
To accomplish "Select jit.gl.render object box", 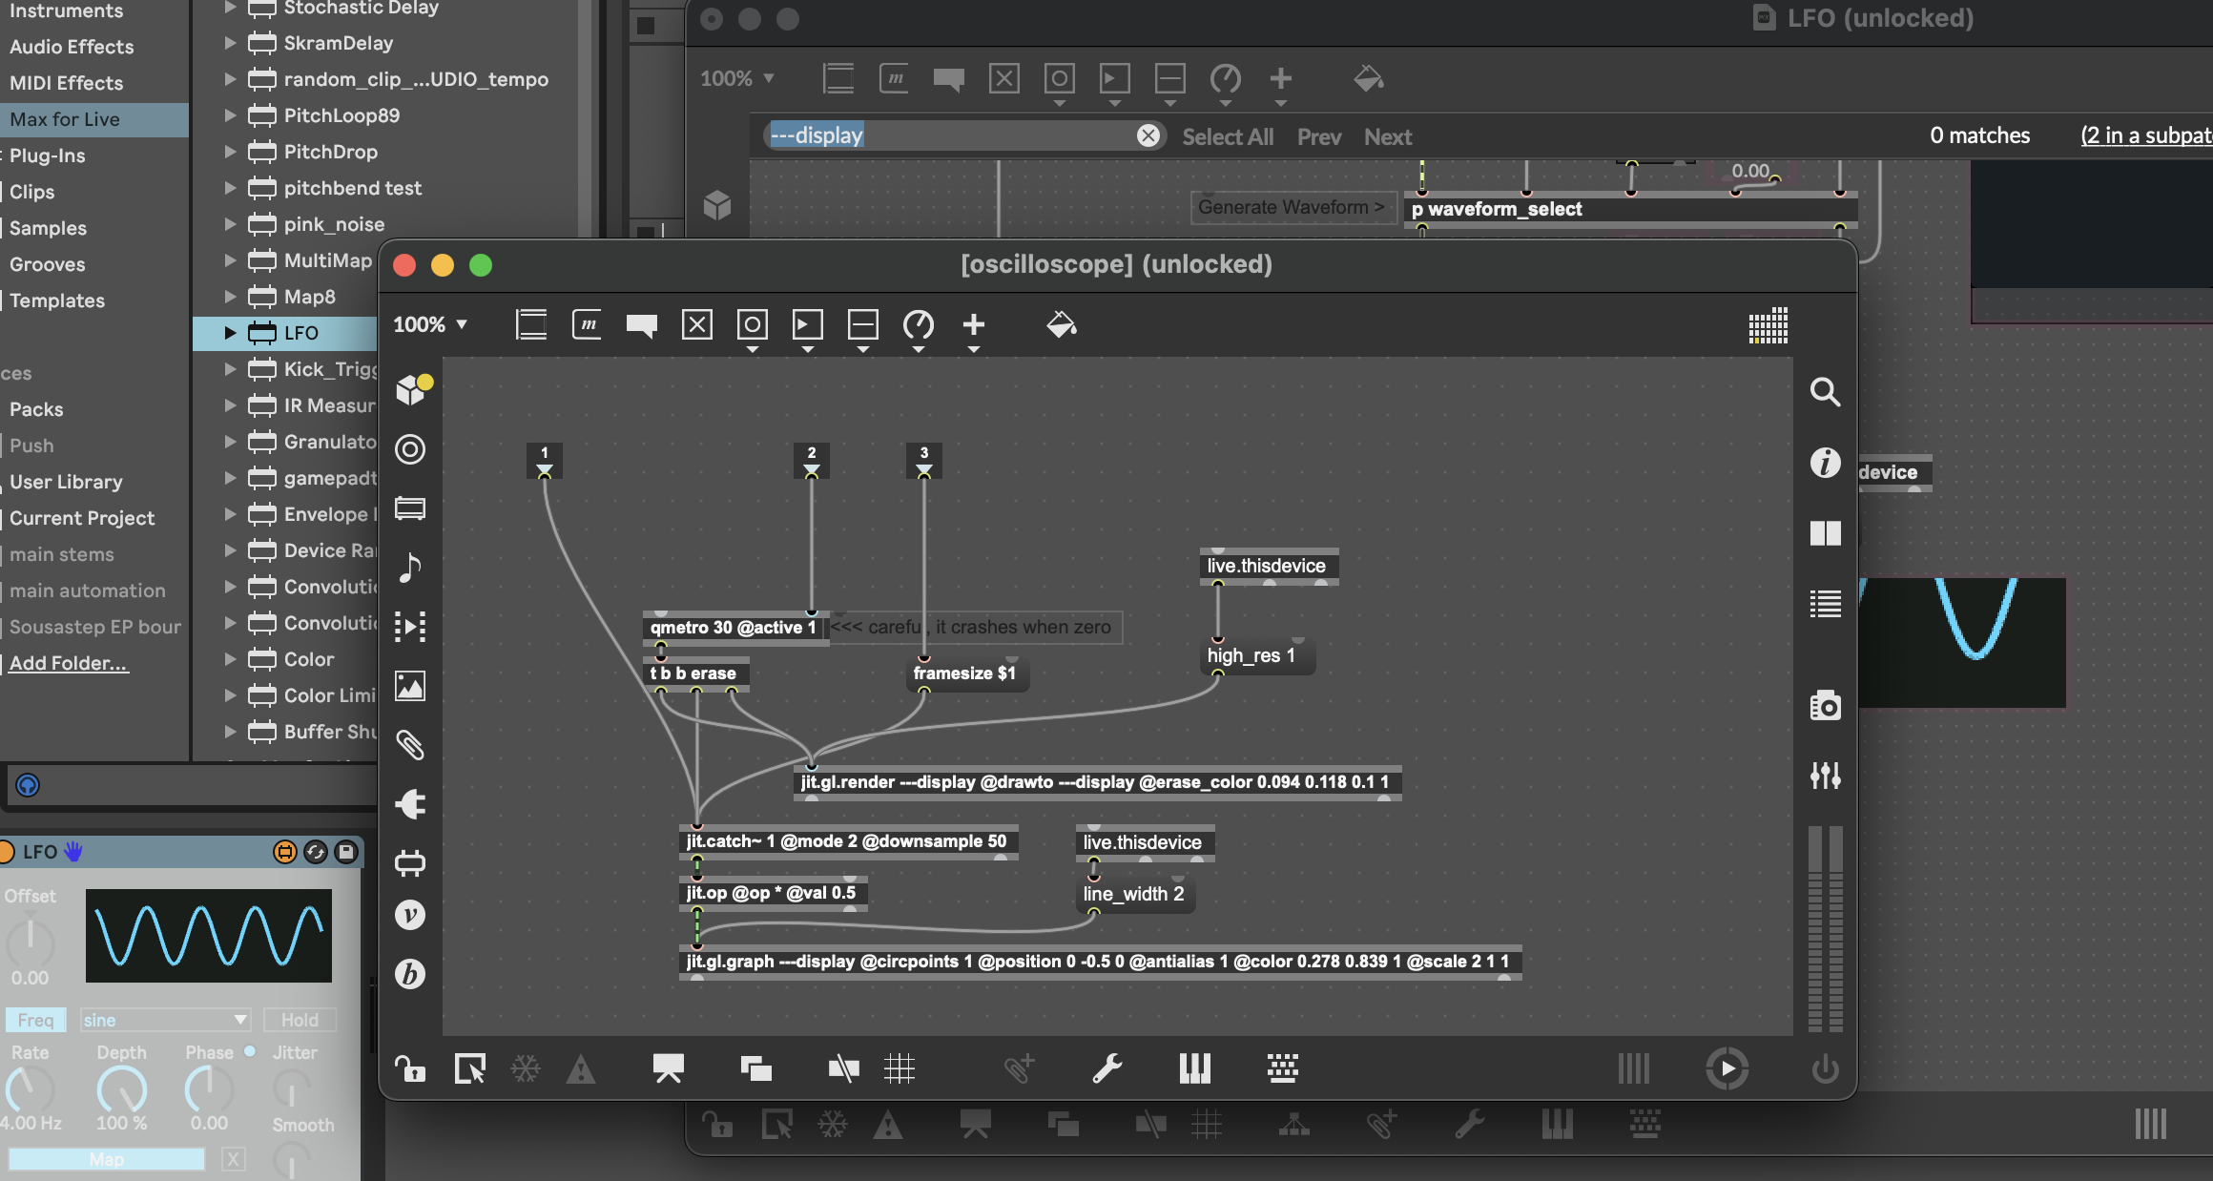I will click(x=1097, y=782).
